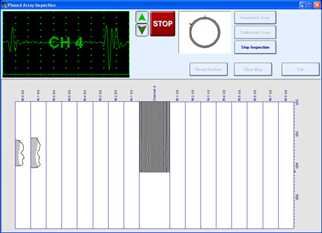Click the Reset Position button
322x233 pixels.
coord(209,70)
